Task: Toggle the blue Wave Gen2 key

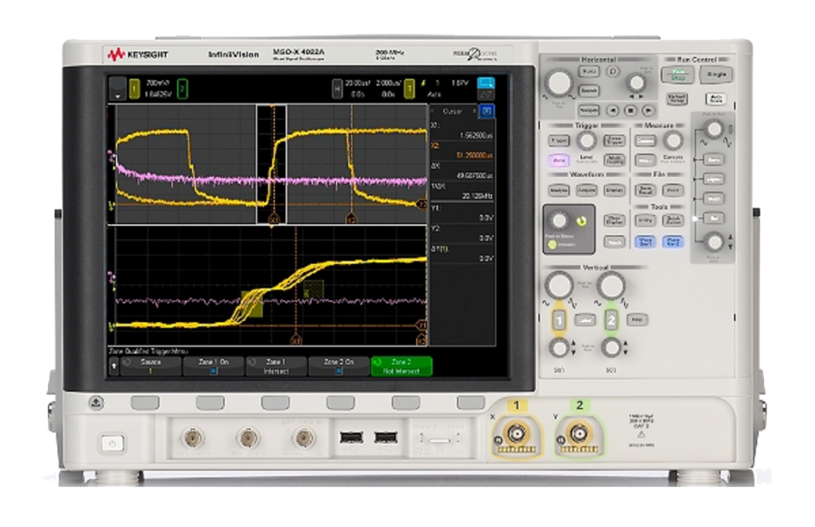Action: 673,242
